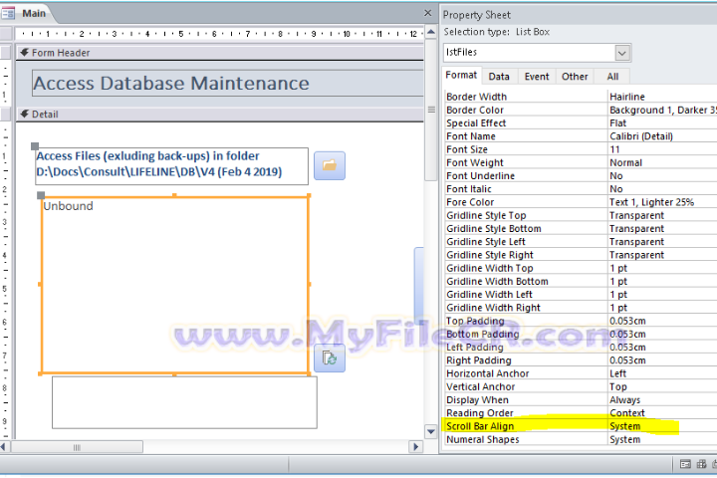
Task: Click the vertical scrollbar up arrow
Action: [x=431, y=32]
